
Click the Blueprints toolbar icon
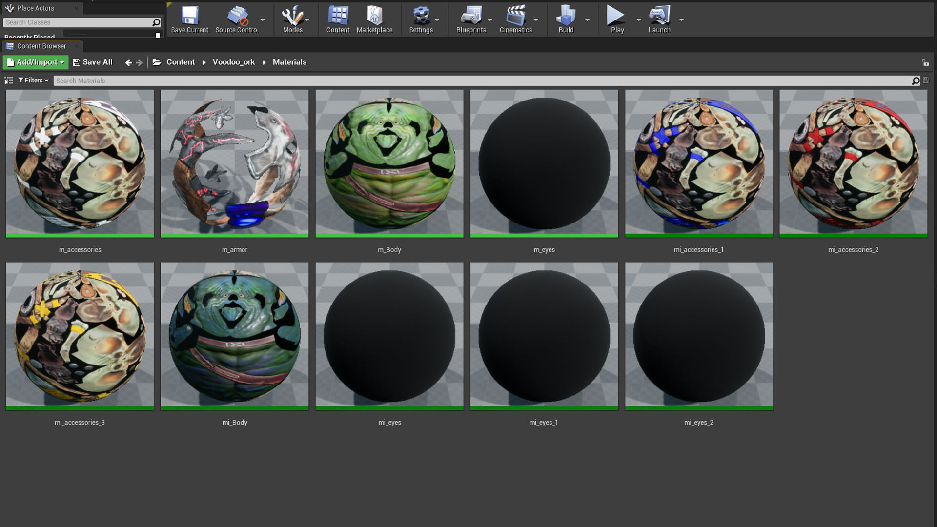point(470,20)
